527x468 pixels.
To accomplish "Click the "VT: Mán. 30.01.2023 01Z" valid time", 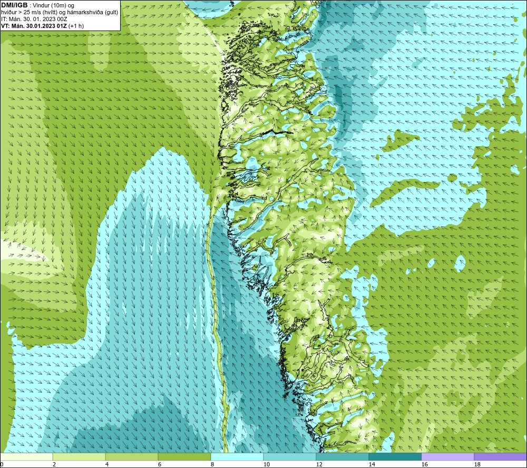I will click(34, 26).
